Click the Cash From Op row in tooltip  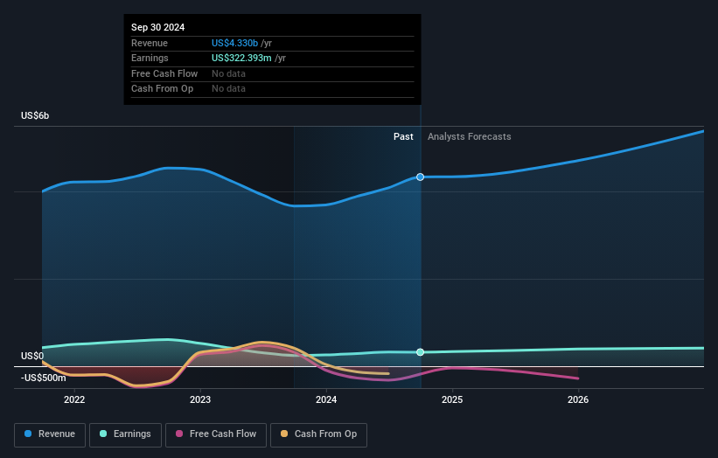point(273,89)
